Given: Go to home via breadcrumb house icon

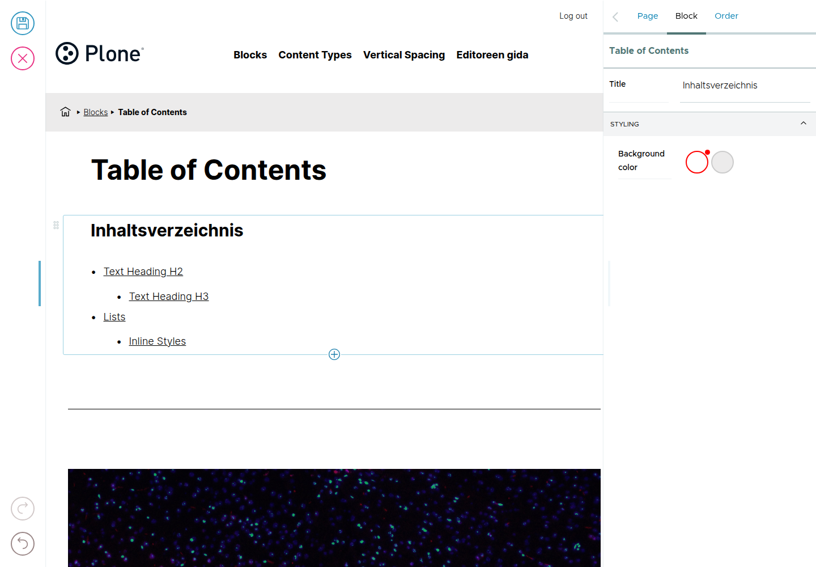Looking at the screenshot, I should 66,112.
